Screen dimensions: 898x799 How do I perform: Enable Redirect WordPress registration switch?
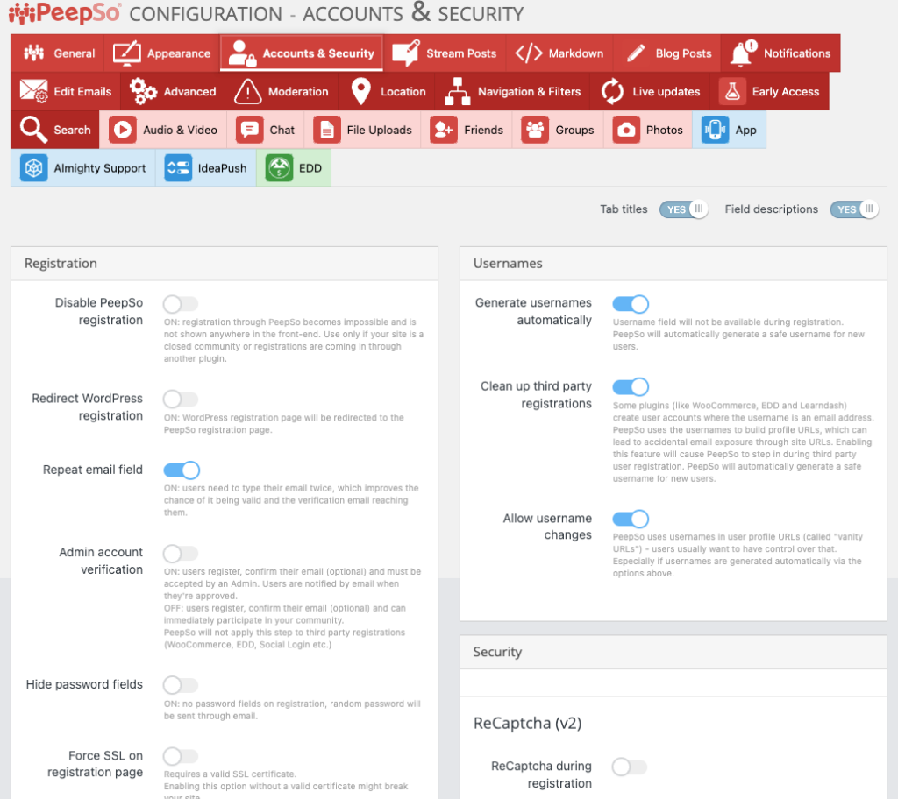181,399
